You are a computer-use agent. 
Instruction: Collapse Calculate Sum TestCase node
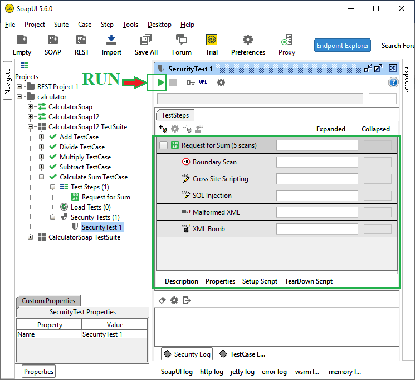pyautogui.click(x=42, y=177)
